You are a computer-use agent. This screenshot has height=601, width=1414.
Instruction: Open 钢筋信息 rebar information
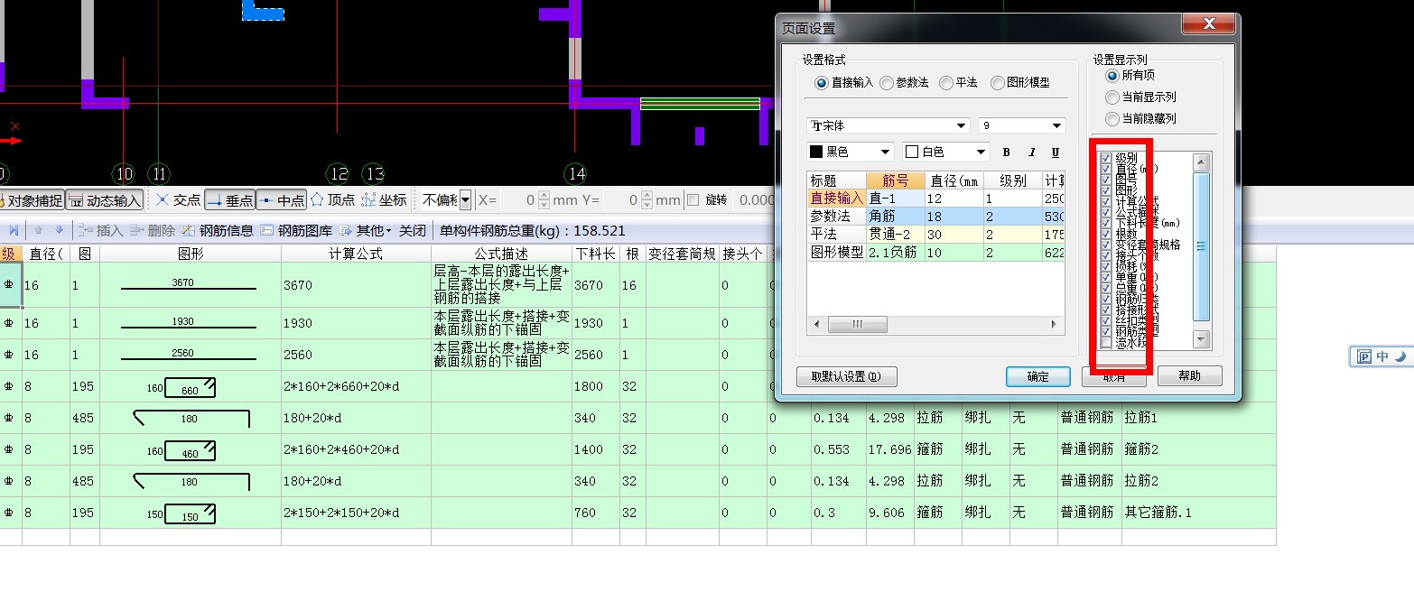click(218, 231)
